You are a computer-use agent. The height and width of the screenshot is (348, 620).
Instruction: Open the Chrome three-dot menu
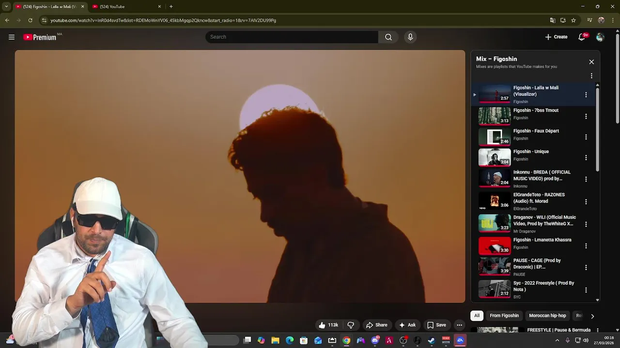(x=613, y=20)
